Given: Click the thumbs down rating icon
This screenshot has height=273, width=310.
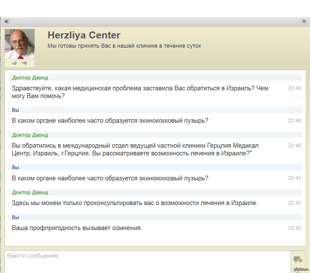Looking at the screenshot, I should tap(25, 63).
